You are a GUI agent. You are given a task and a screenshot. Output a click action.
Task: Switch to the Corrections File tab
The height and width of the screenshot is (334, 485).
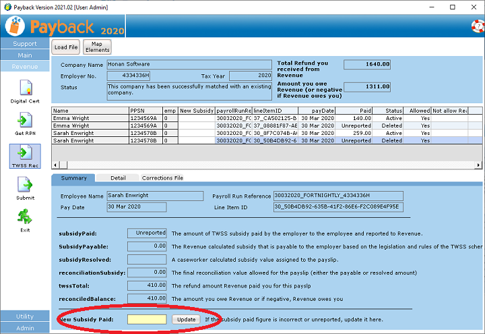[162, 178]
